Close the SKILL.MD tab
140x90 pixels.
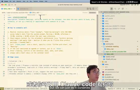(14, 9)
